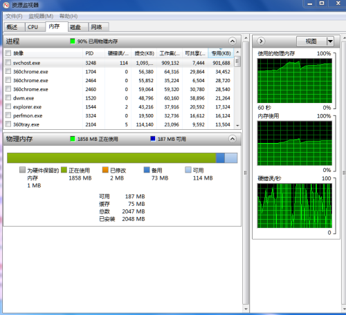Viewport: 346px width, 315px height.
Task: Sort by the PID column header
Action: click(x=93, y=53)
